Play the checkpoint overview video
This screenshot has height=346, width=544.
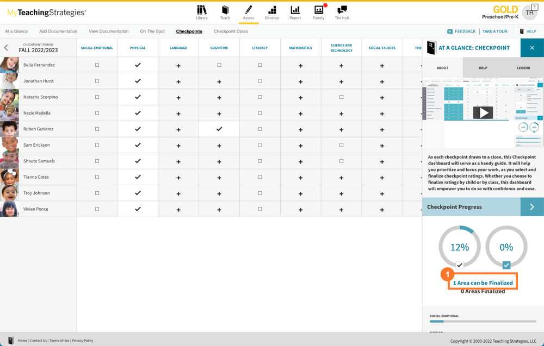point(483,113)
